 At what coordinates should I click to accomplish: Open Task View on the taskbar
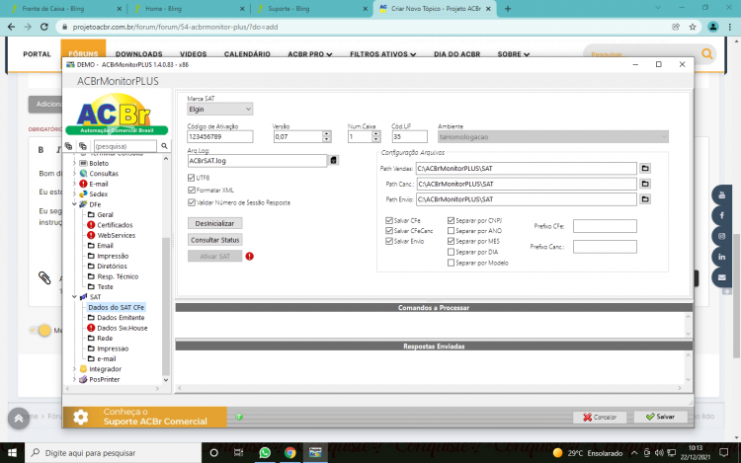point(239,452)
